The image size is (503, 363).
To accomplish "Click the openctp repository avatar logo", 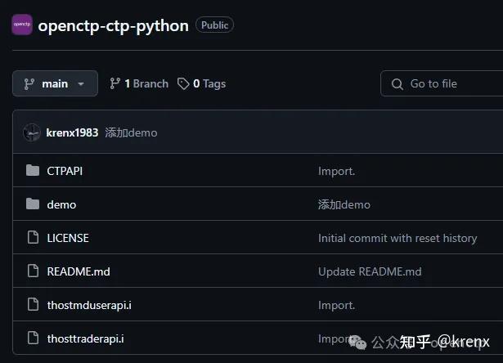I will point(22,25).
